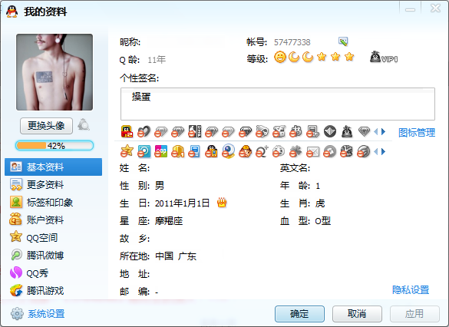Click the birthday crown icon next to birth date
The height and width of the screenshot is (327, 449).
(x=222, y=203)
